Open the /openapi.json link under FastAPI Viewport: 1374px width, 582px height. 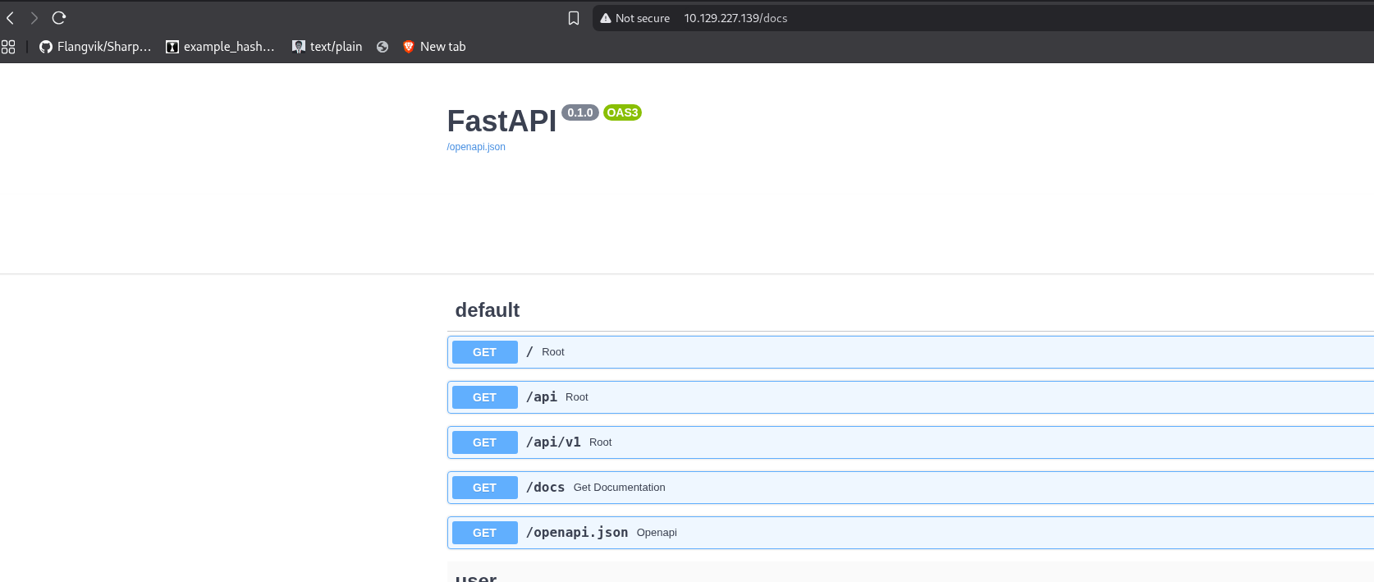(476, 147)
